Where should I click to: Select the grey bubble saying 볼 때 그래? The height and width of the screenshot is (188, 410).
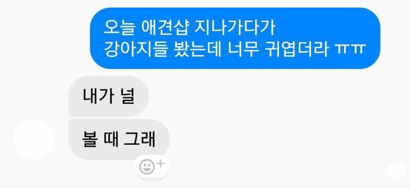click(x=119, y=139)
